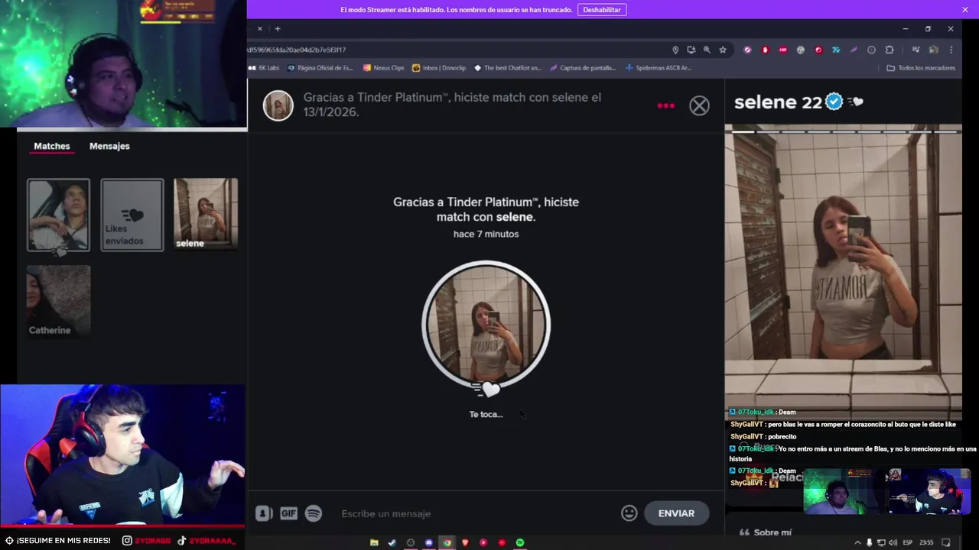
Task: Open the browser profile avatar
Action: point(933,50)
